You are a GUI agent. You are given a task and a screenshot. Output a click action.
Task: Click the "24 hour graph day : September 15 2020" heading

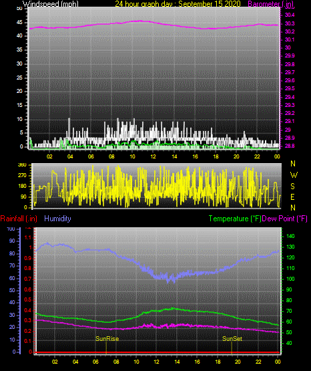click(x=178, y=3)
